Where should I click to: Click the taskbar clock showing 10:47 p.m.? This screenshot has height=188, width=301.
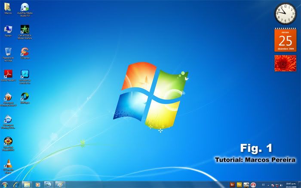291,185
